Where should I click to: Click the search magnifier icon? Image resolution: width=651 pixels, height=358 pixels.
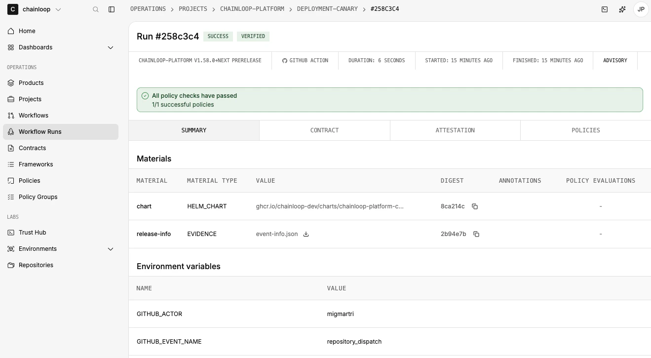click(x=96, y=9)
